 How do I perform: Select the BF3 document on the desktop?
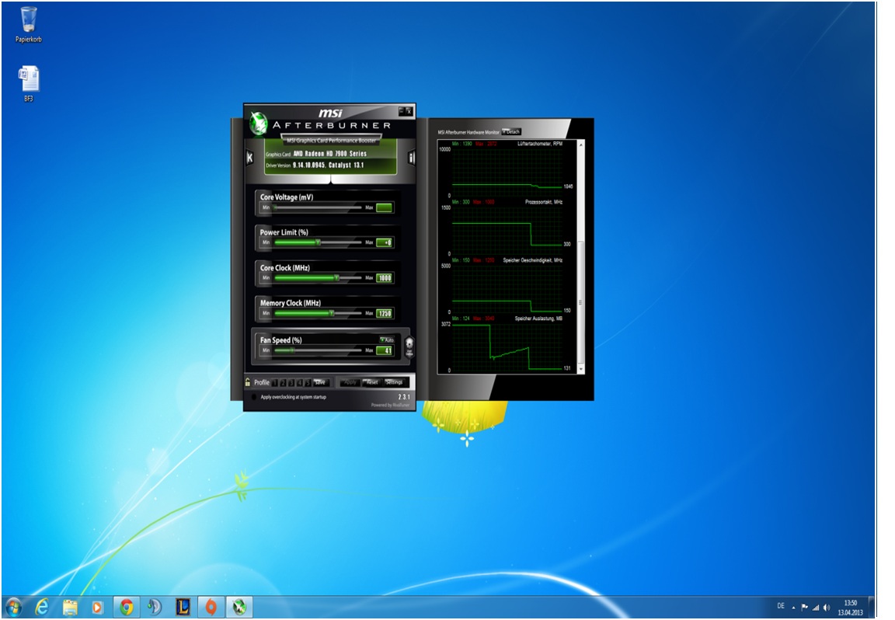[x=29, y=84]
